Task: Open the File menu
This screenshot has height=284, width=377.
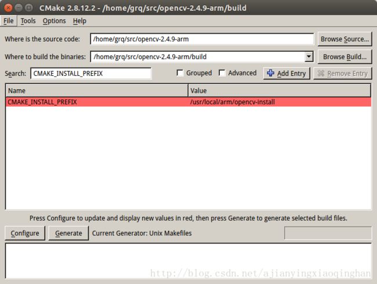Action: point(9,21)
